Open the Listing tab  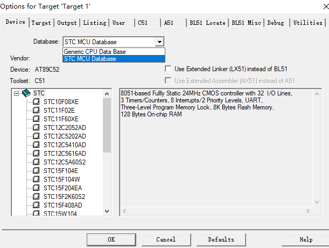click(x=95, y=23)
